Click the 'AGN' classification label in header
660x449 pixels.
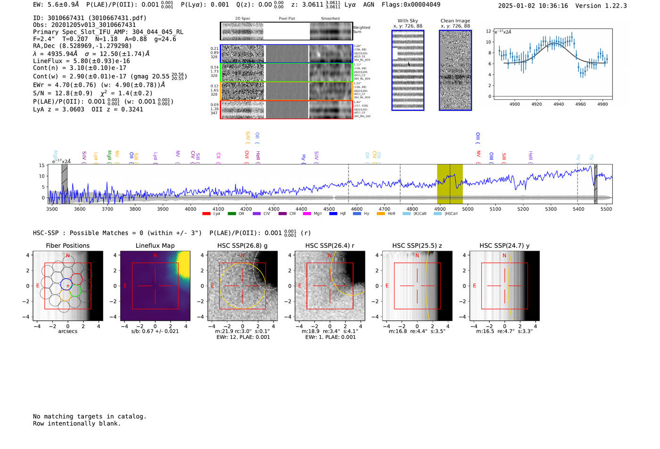[369, 5]
